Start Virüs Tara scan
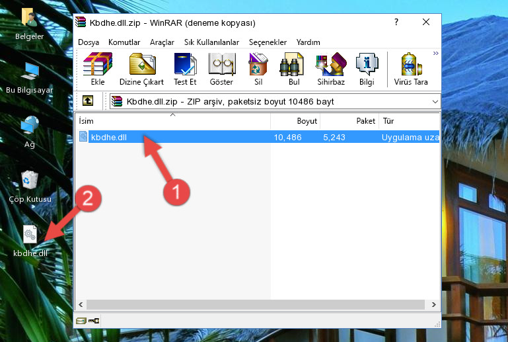 [x=411, y=69]
